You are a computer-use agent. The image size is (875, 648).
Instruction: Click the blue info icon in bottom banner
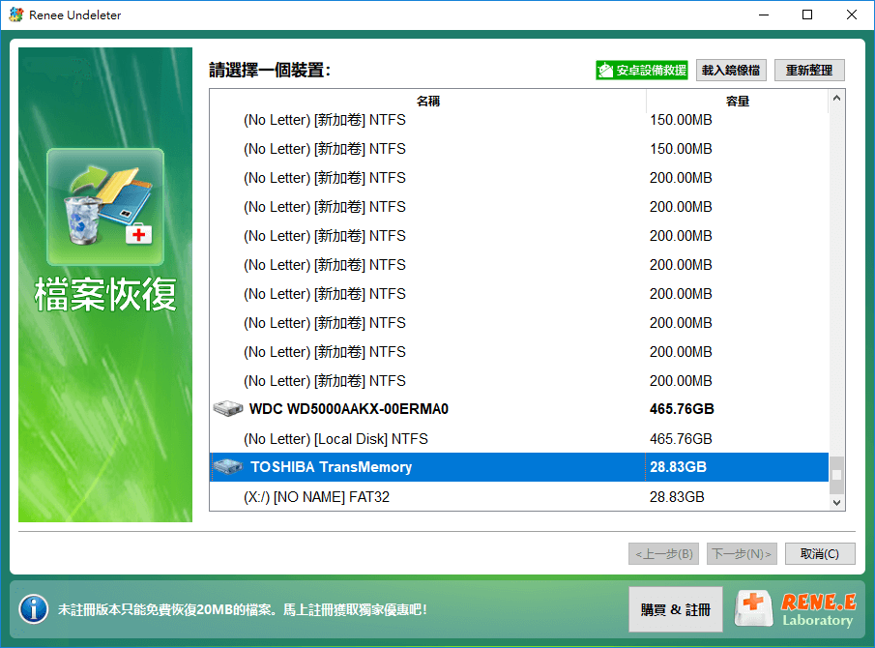[34, 609]
